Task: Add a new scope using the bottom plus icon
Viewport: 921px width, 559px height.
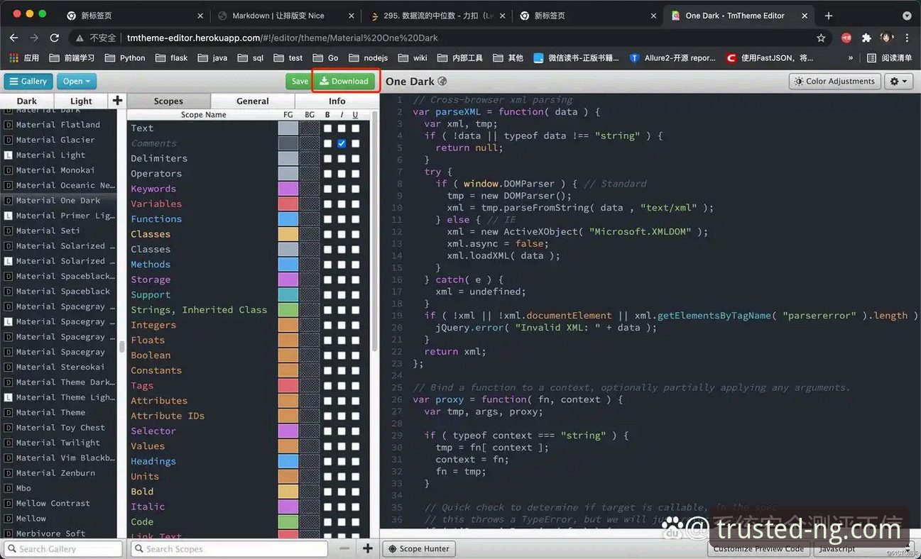Action: coord(367,548)
